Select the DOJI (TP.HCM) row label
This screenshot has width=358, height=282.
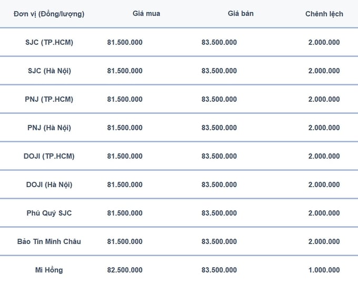49,156
